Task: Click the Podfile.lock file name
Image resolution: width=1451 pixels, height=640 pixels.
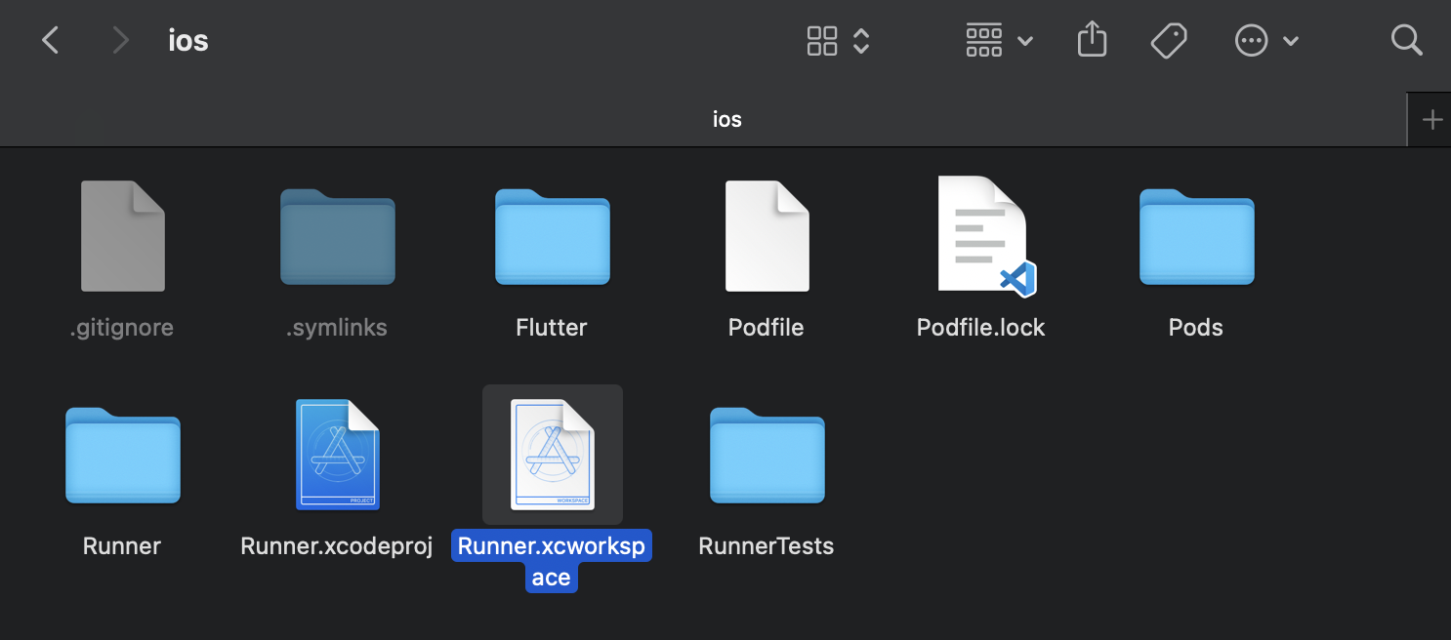Action: click(981, 328)
